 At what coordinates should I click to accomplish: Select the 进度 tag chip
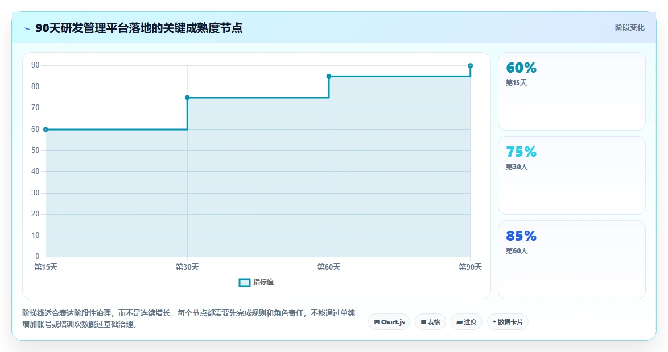pyautogui.click(x=467, y=322)
